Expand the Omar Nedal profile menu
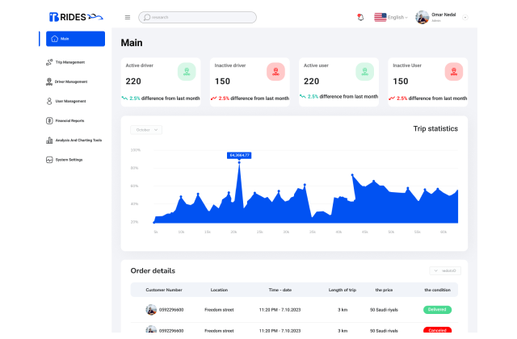The image size is (517, 339). (465, 17)
